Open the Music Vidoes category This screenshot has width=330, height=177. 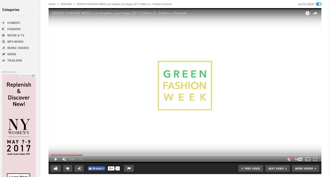(x=18, y=48)
